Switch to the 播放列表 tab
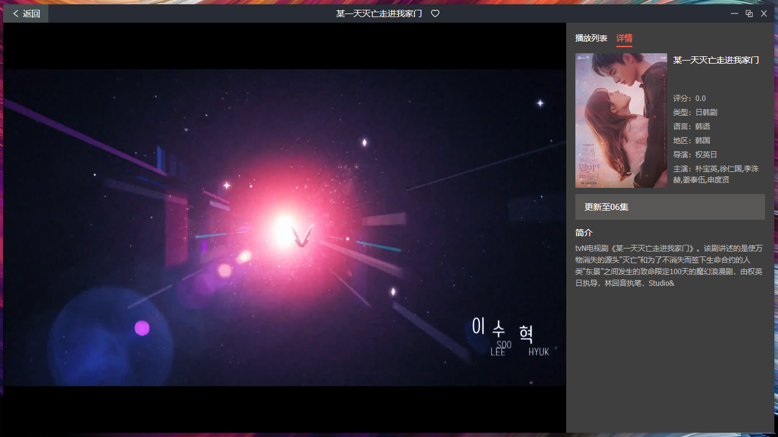 tap(591, 39)
